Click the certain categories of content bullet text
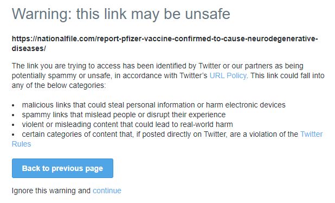Viewport: 335px width, 203px height. click(x=160, y=134)
